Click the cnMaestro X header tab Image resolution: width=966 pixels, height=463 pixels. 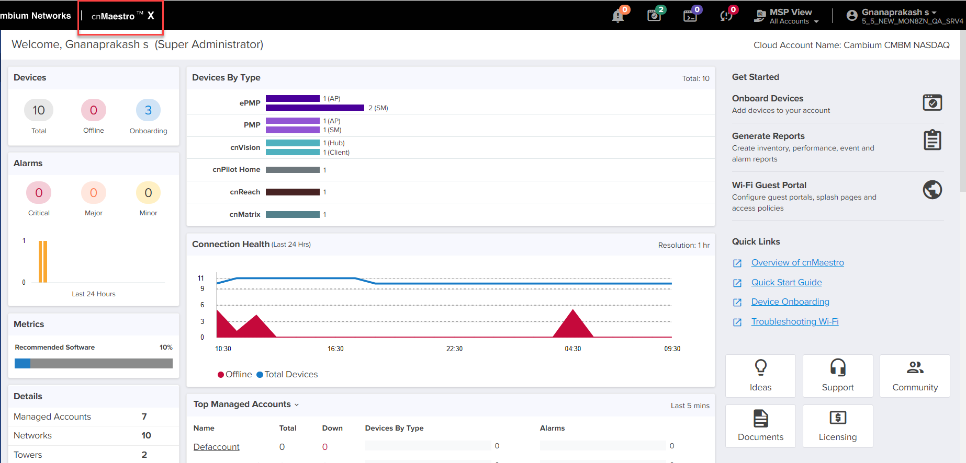point(121,16)
